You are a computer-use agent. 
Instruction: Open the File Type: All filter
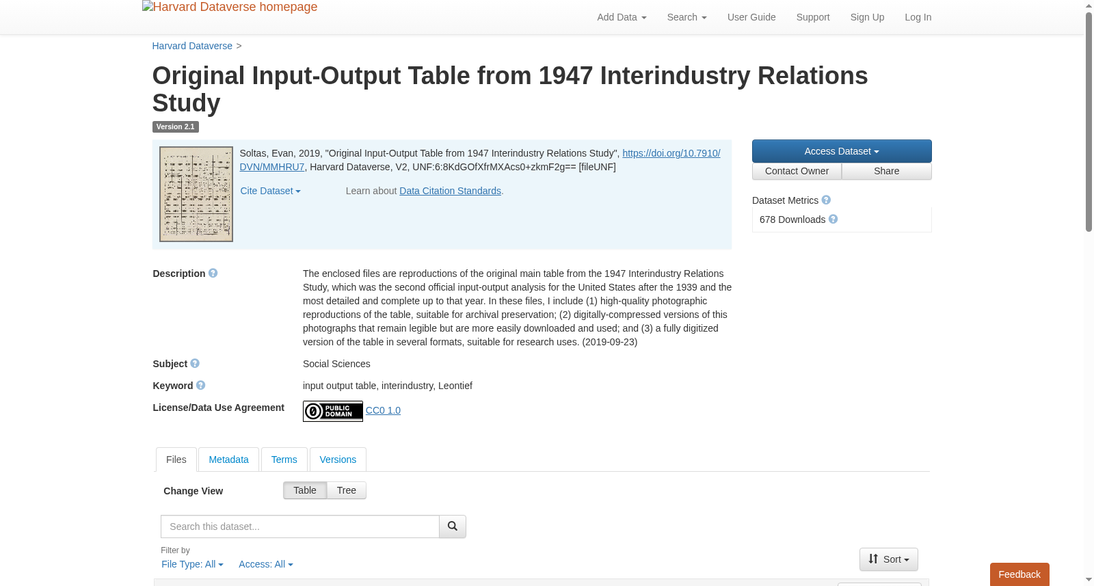pos(192,564)
